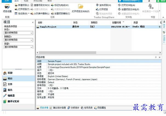Open the 批任务(B) batch tasks dropdown
This screenshot has height=116, width=166.
(x=22, y=13)
